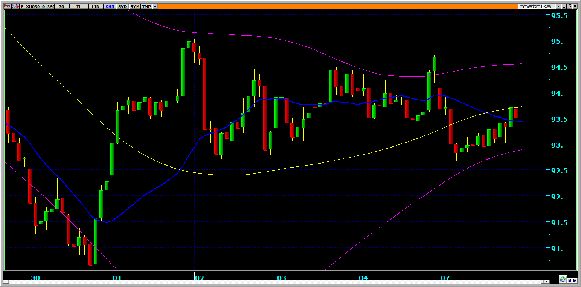581x287 pixels.
Task: Click the SYM button
Action: pyautogui.click(x=135, y=6)
